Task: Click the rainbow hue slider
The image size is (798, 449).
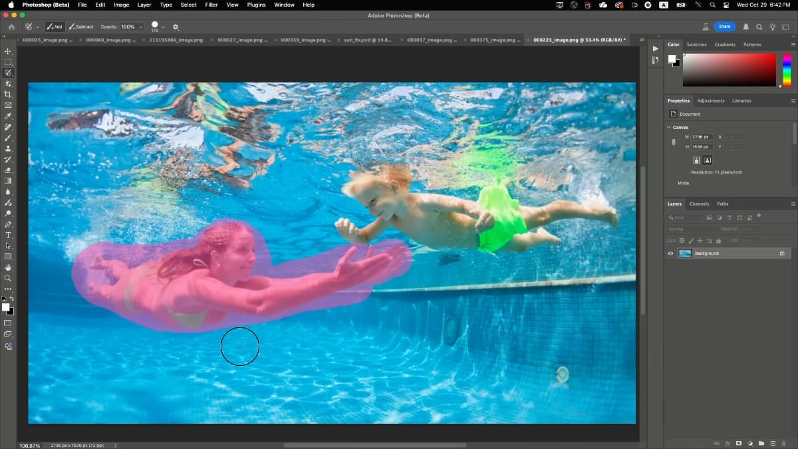Action: [787, 70]
